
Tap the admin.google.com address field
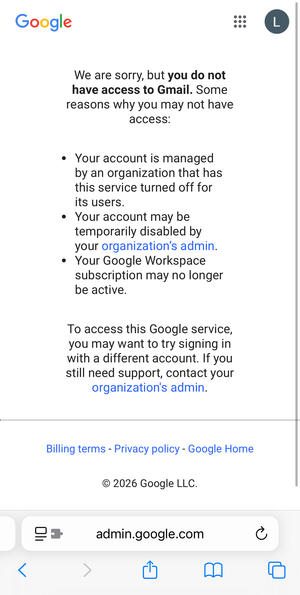(x=150, y=534)
